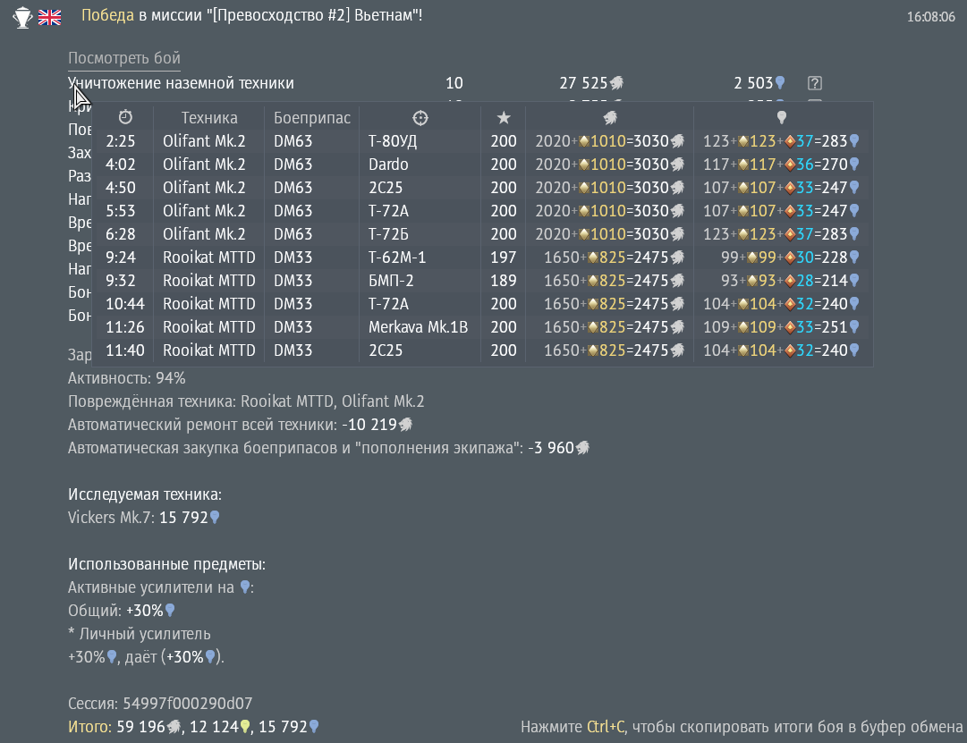
Task: Click the silver lion icon beside 27 525
Action: tap(616, 83)
